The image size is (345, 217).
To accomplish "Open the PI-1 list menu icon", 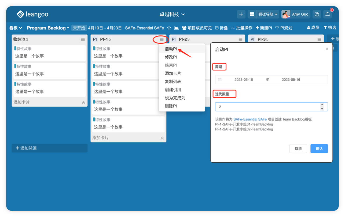I will [162, 39].
